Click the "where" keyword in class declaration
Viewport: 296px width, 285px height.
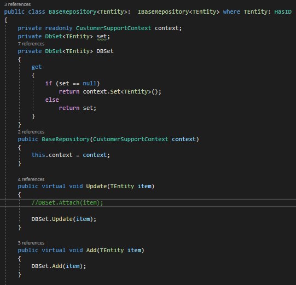click(231, 11)
